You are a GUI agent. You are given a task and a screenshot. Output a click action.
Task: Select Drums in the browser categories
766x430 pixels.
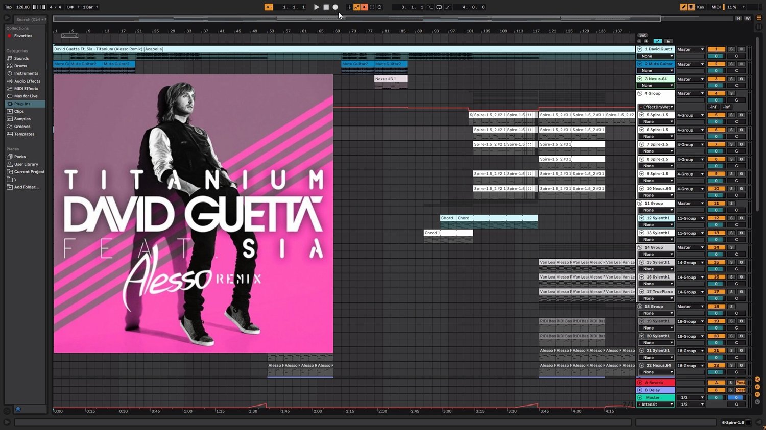(20, 66)
